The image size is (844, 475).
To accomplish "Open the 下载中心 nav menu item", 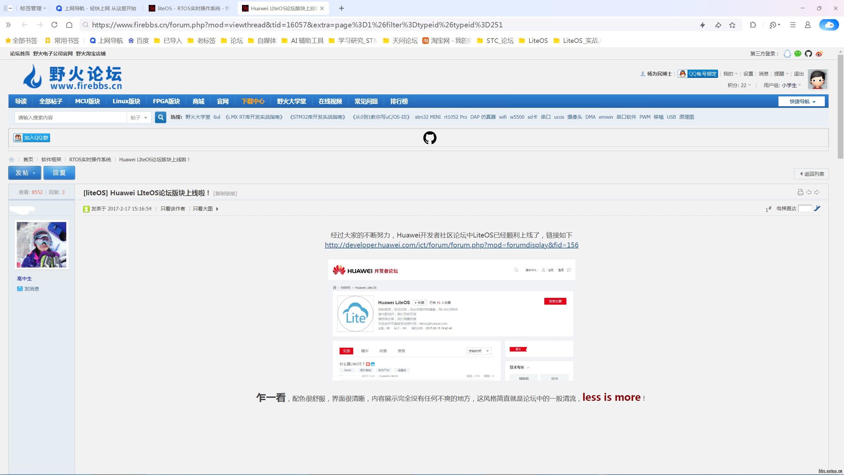I will click(253, 102).
